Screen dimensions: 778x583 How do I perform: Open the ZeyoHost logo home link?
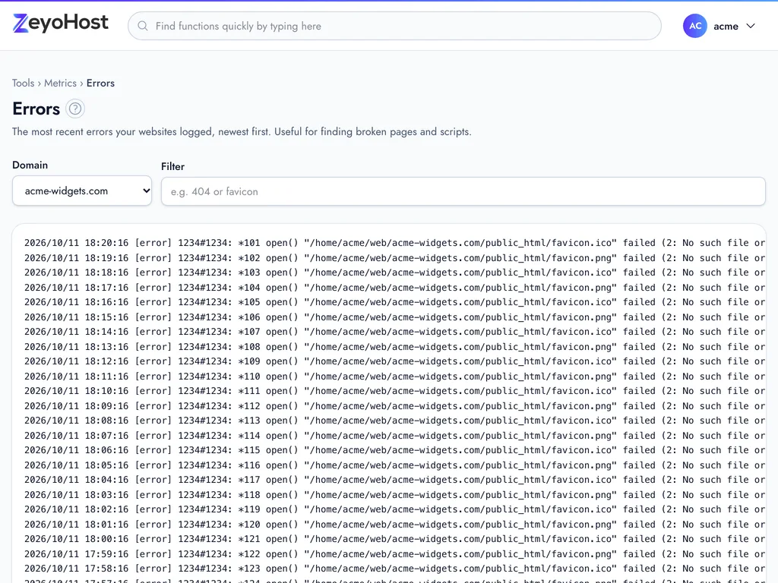point(60,24)
